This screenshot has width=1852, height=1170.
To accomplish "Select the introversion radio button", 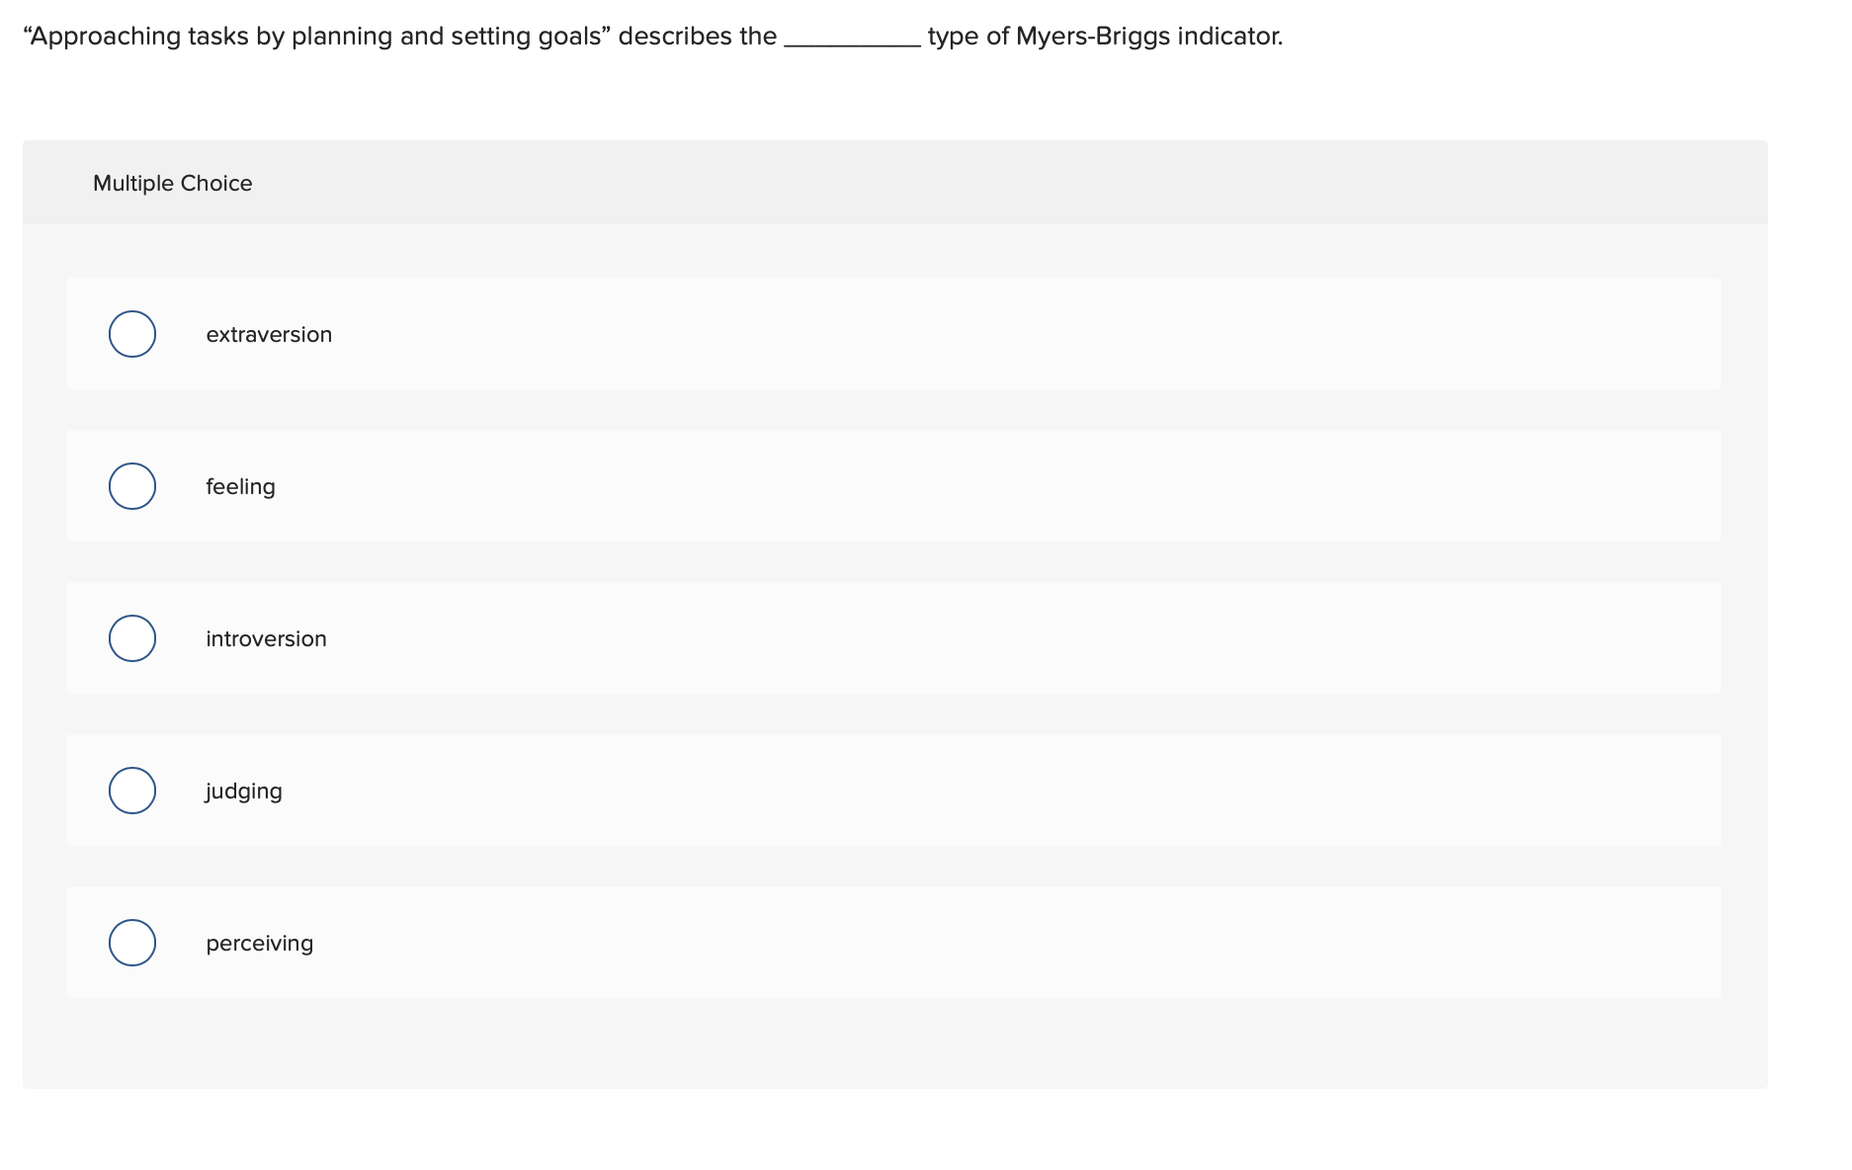I will 131,638.
